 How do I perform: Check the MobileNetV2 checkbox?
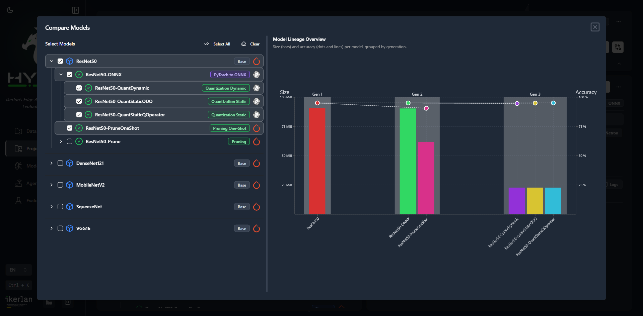point(60,185)
